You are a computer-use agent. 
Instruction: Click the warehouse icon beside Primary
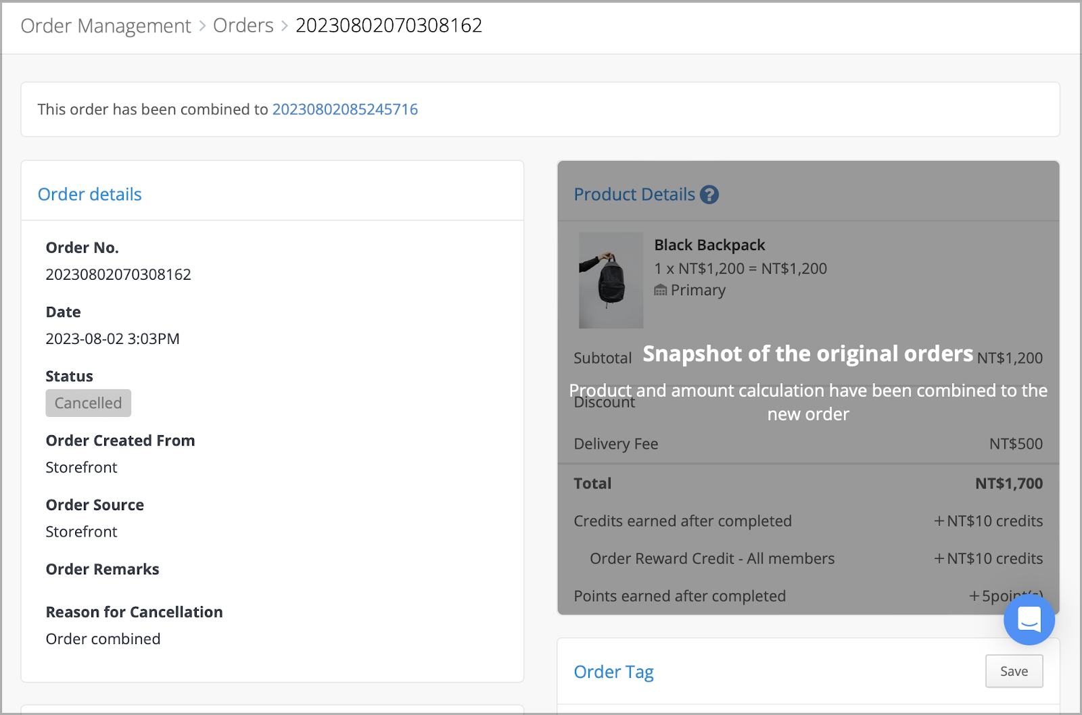pyautogui.click(x=660, y=291)
